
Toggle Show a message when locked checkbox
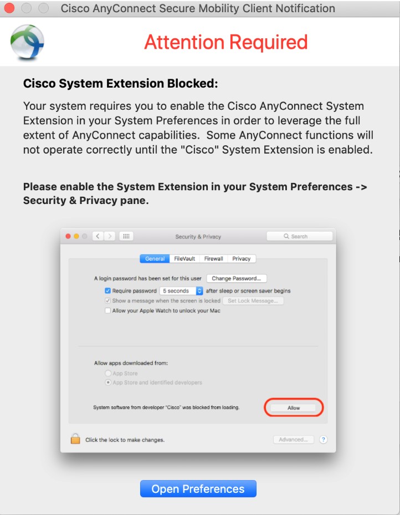(x=108, y=300)
